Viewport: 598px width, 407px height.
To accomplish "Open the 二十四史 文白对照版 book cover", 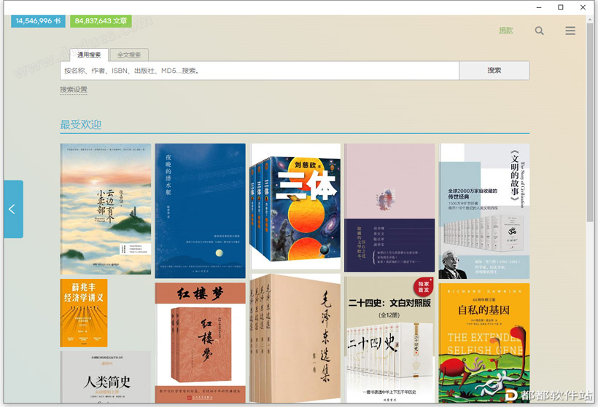I will point(389,339).
